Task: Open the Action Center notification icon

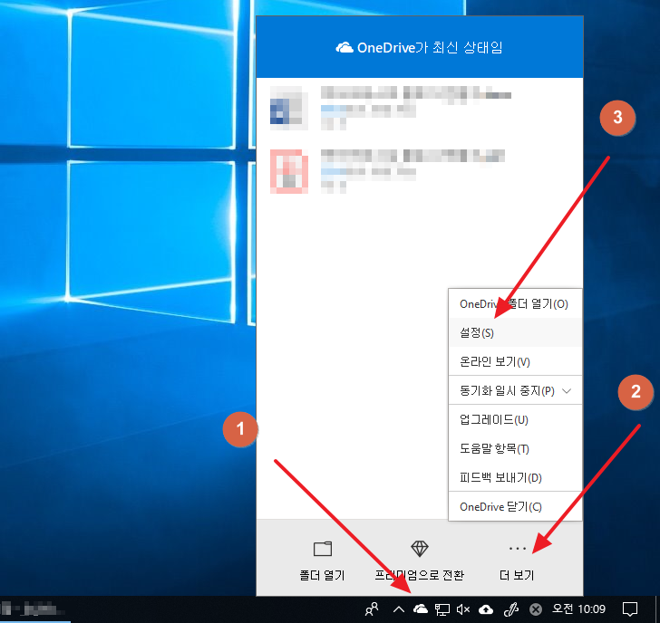Action: pyautogui.click(x=630, y=609)
